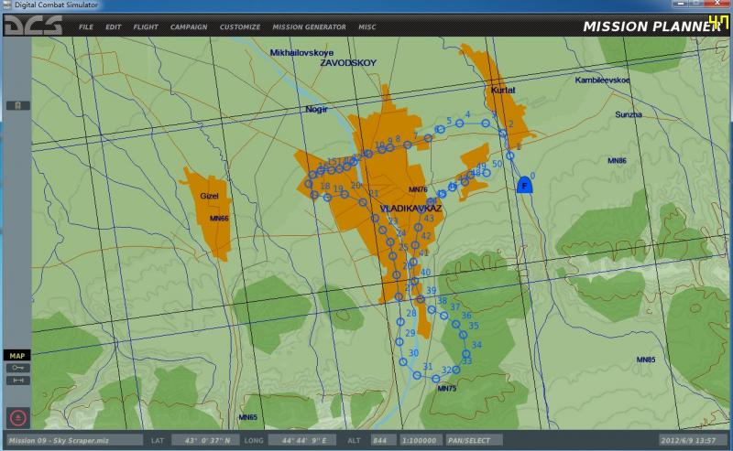The height and width of the screenshot is (451, 733).
Task: Open the CUSTOMIZE menu
Action: click(x=240, y=27)
